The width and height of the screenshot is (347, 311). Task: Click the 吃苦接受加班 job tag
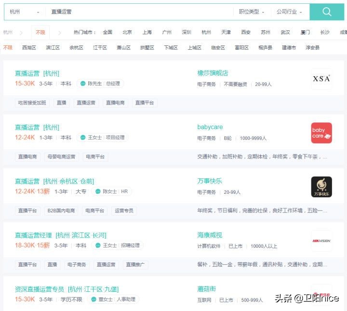click(32, 103)
